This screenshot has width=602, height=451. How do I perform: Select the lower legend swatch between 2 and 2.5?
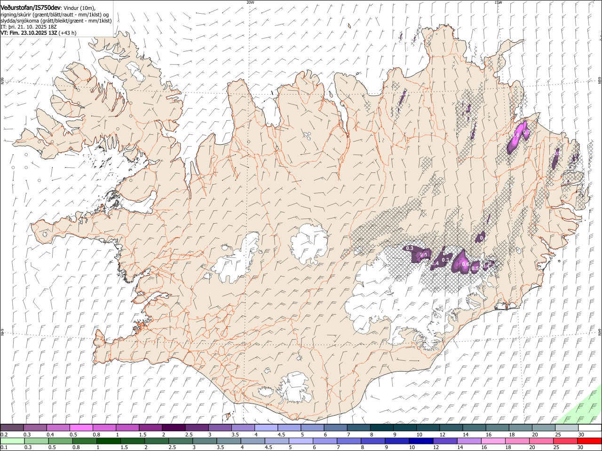156,441
